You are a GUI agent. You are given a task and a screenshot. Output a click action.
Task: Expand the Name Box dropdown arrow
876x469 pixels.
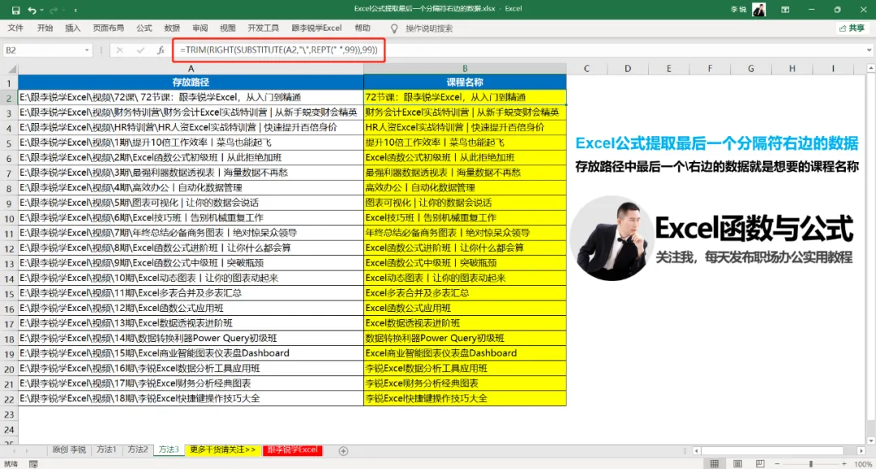click(x=87, y=50)
